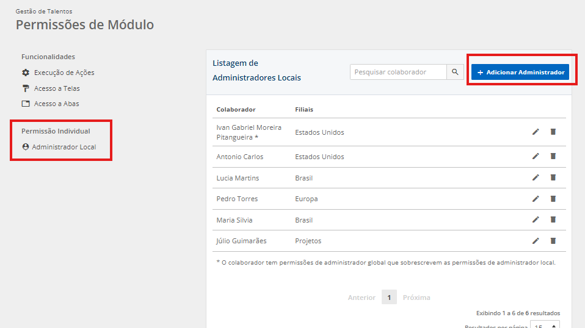Delete Antonio Carlos from administrators list
This screenshot has height=328, width=585.
[x=553, y=156]
